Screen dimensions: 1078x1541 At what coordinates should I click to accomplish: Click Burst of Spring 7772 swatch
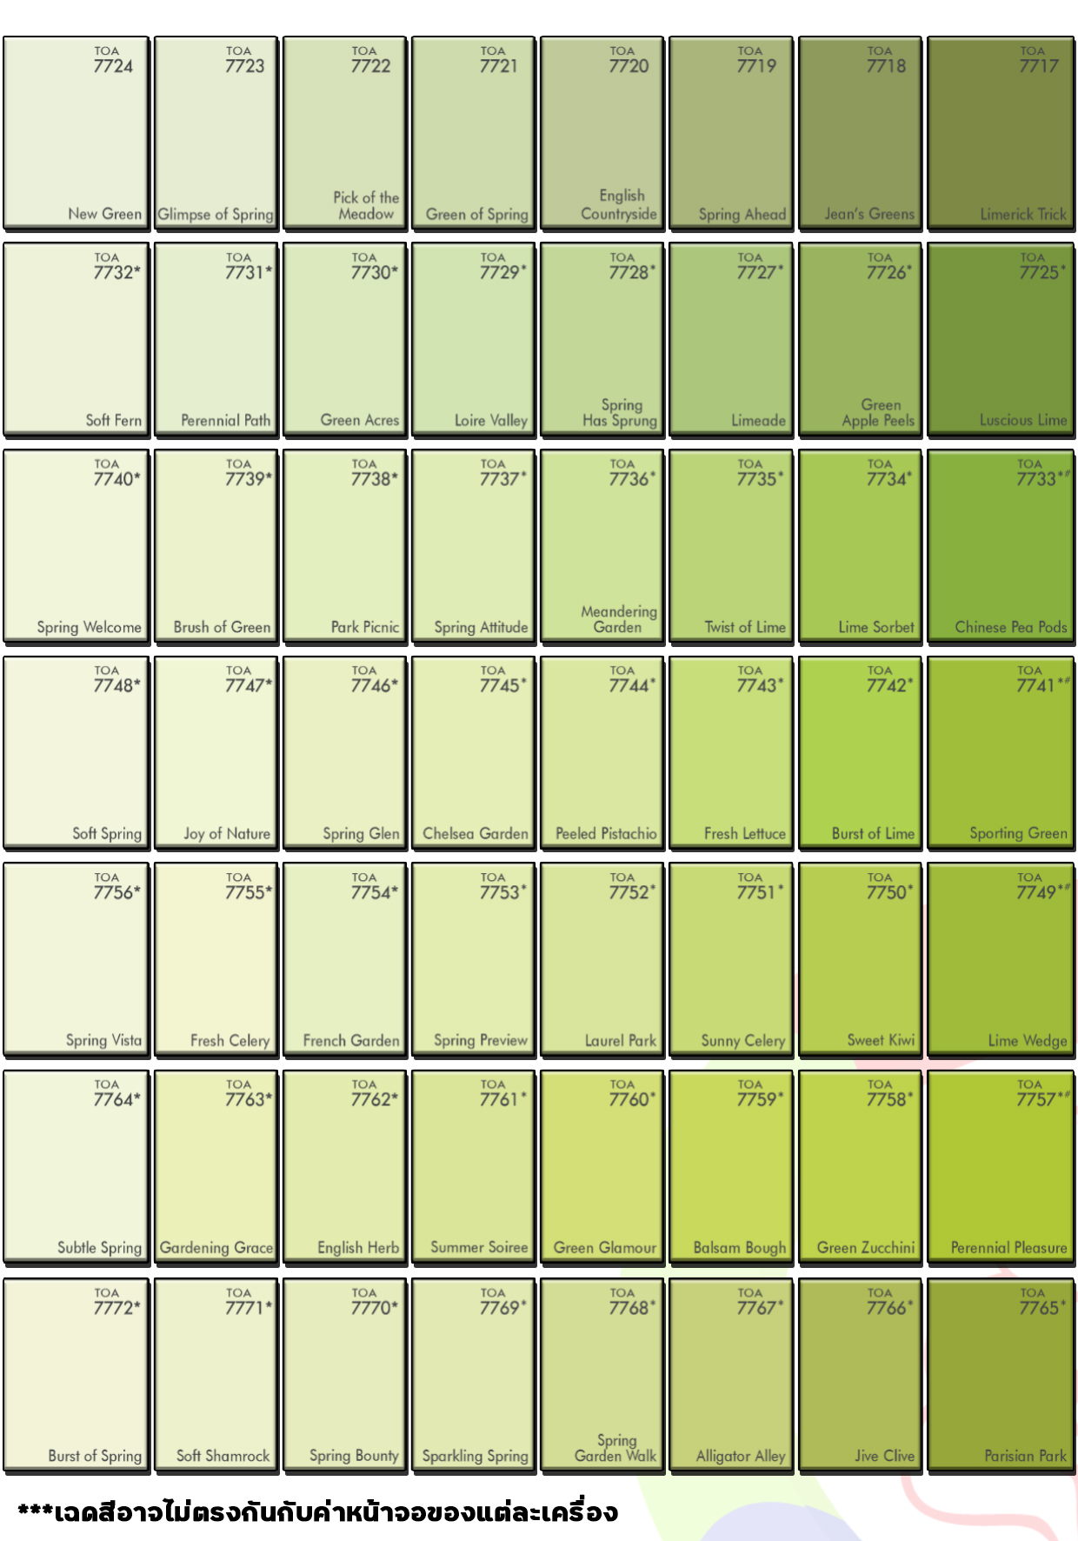coord(77,1376)
